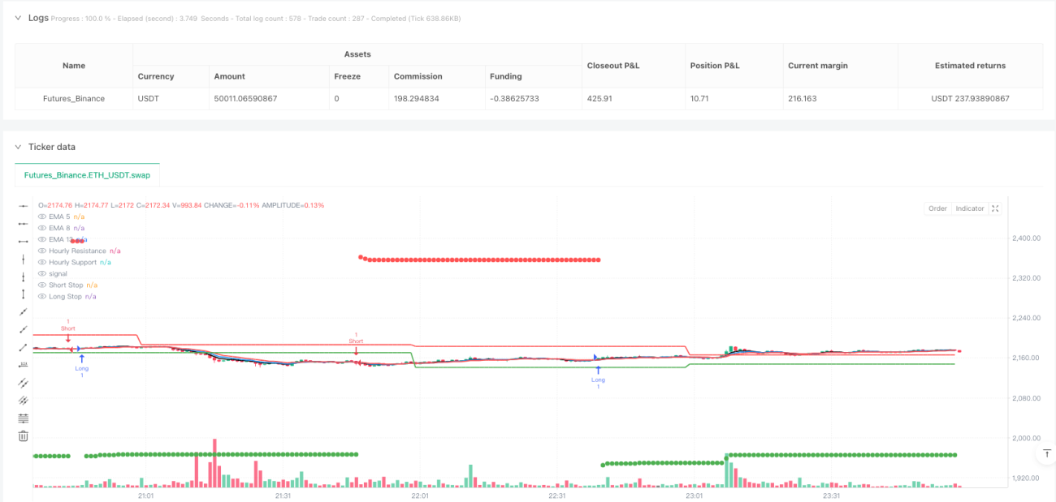
Task: Open the Indicator button on chart
Action: click(969, 208)
